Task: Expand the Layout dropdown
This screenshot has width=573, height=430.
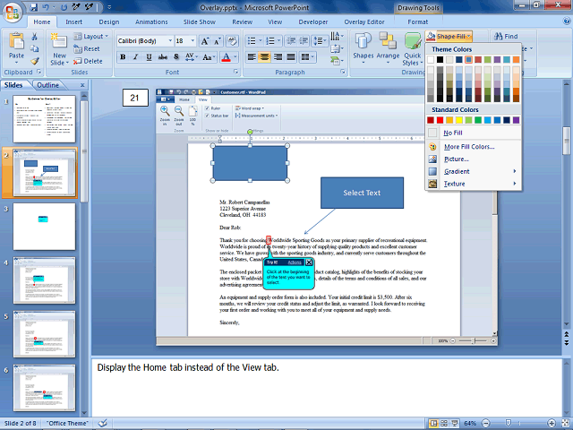Action: 91,36
